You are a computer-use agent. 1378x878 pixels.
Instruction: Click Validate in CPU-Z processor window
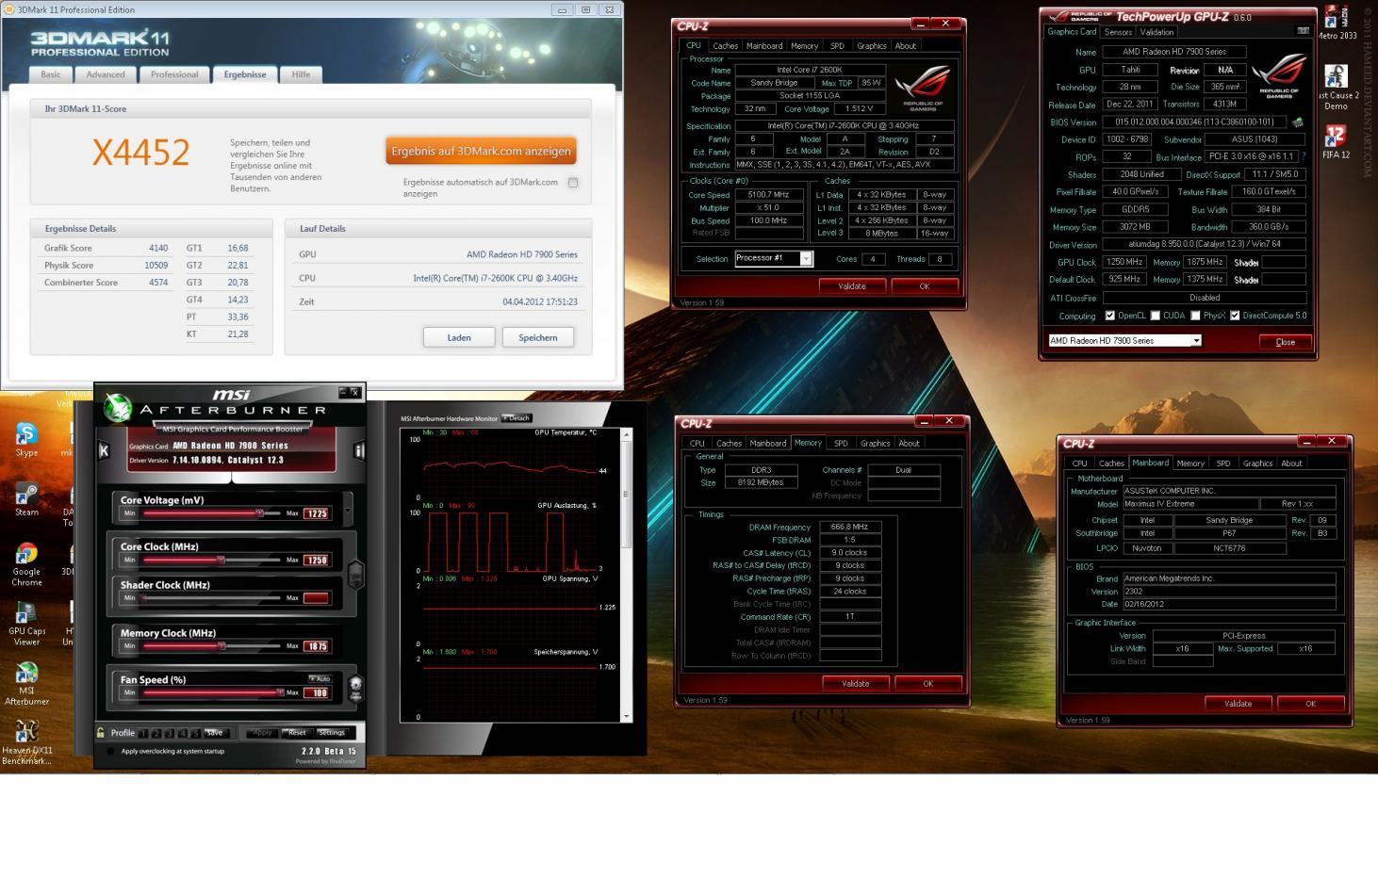coord(852,285)
